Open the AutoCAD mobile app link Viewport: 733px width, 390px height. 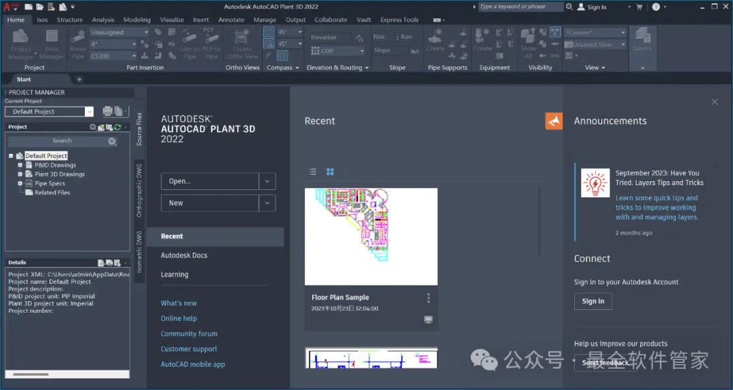pyautogui.click(x=193, y=364)
